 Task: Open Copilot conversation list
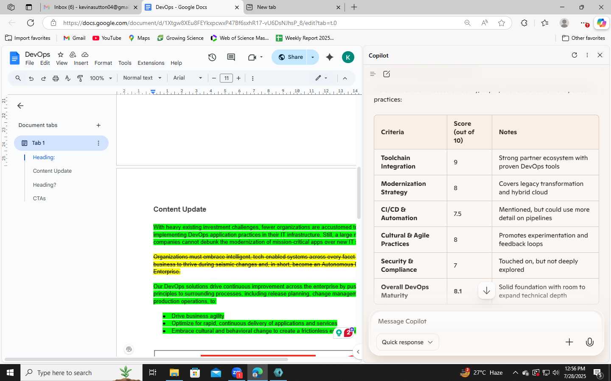pyautogui.click(x=373, y=74)
